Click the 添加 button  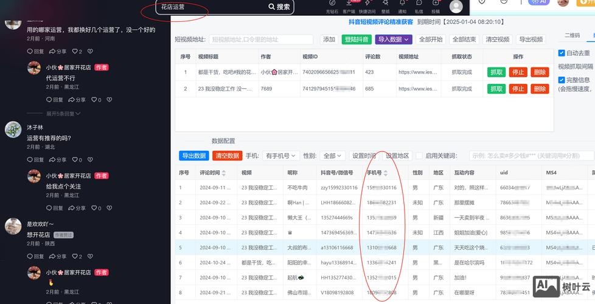[x=329, y=40]
